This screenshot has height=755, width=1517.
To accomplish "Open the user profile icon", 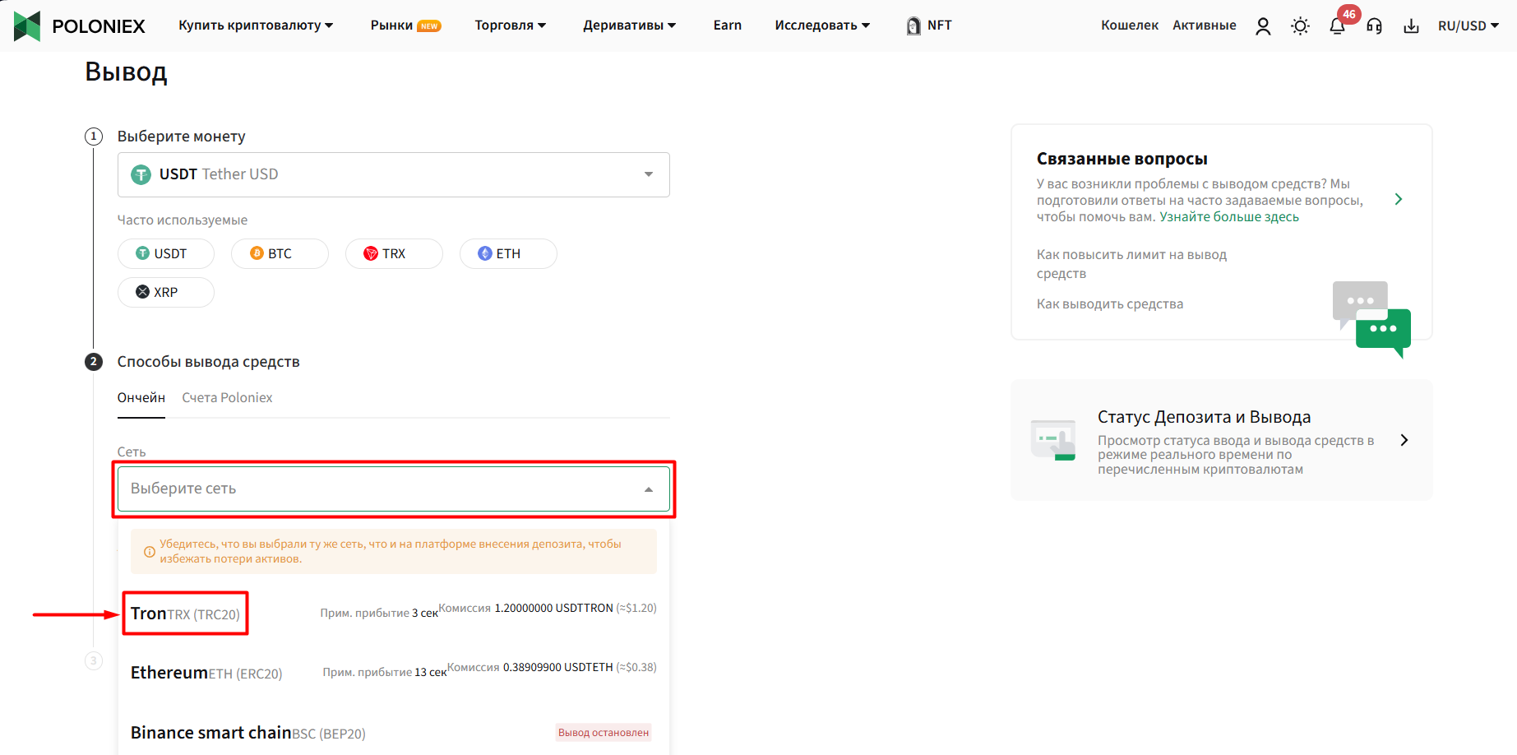I will click(1263, 26).
